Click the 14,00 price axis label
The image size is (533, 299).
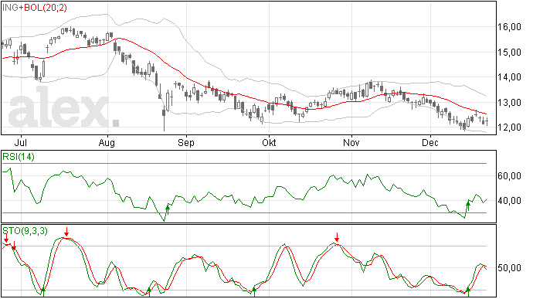[509, 77]
